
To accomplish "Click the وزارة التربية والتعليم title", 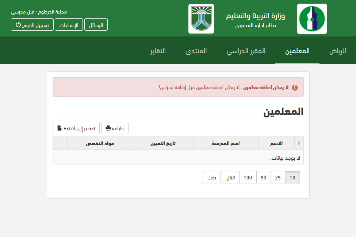I will pyautogui.click(x=256, y=16).
